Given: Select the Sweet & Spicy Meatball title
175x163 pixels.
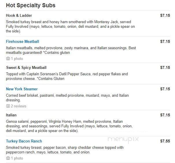Looking at the screenshot, I should pos(26,67).
